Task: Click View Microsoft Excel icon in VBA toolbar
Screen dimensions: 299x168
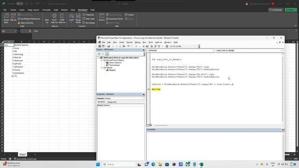Action: click(100, 46)
